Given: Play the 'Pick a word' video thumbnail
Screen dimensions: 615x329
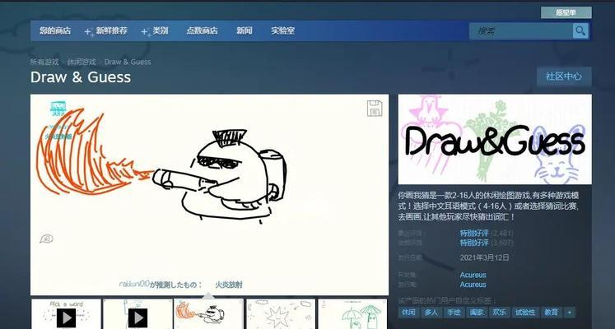Looking at the screenshot, I should [x=67, y=314].
